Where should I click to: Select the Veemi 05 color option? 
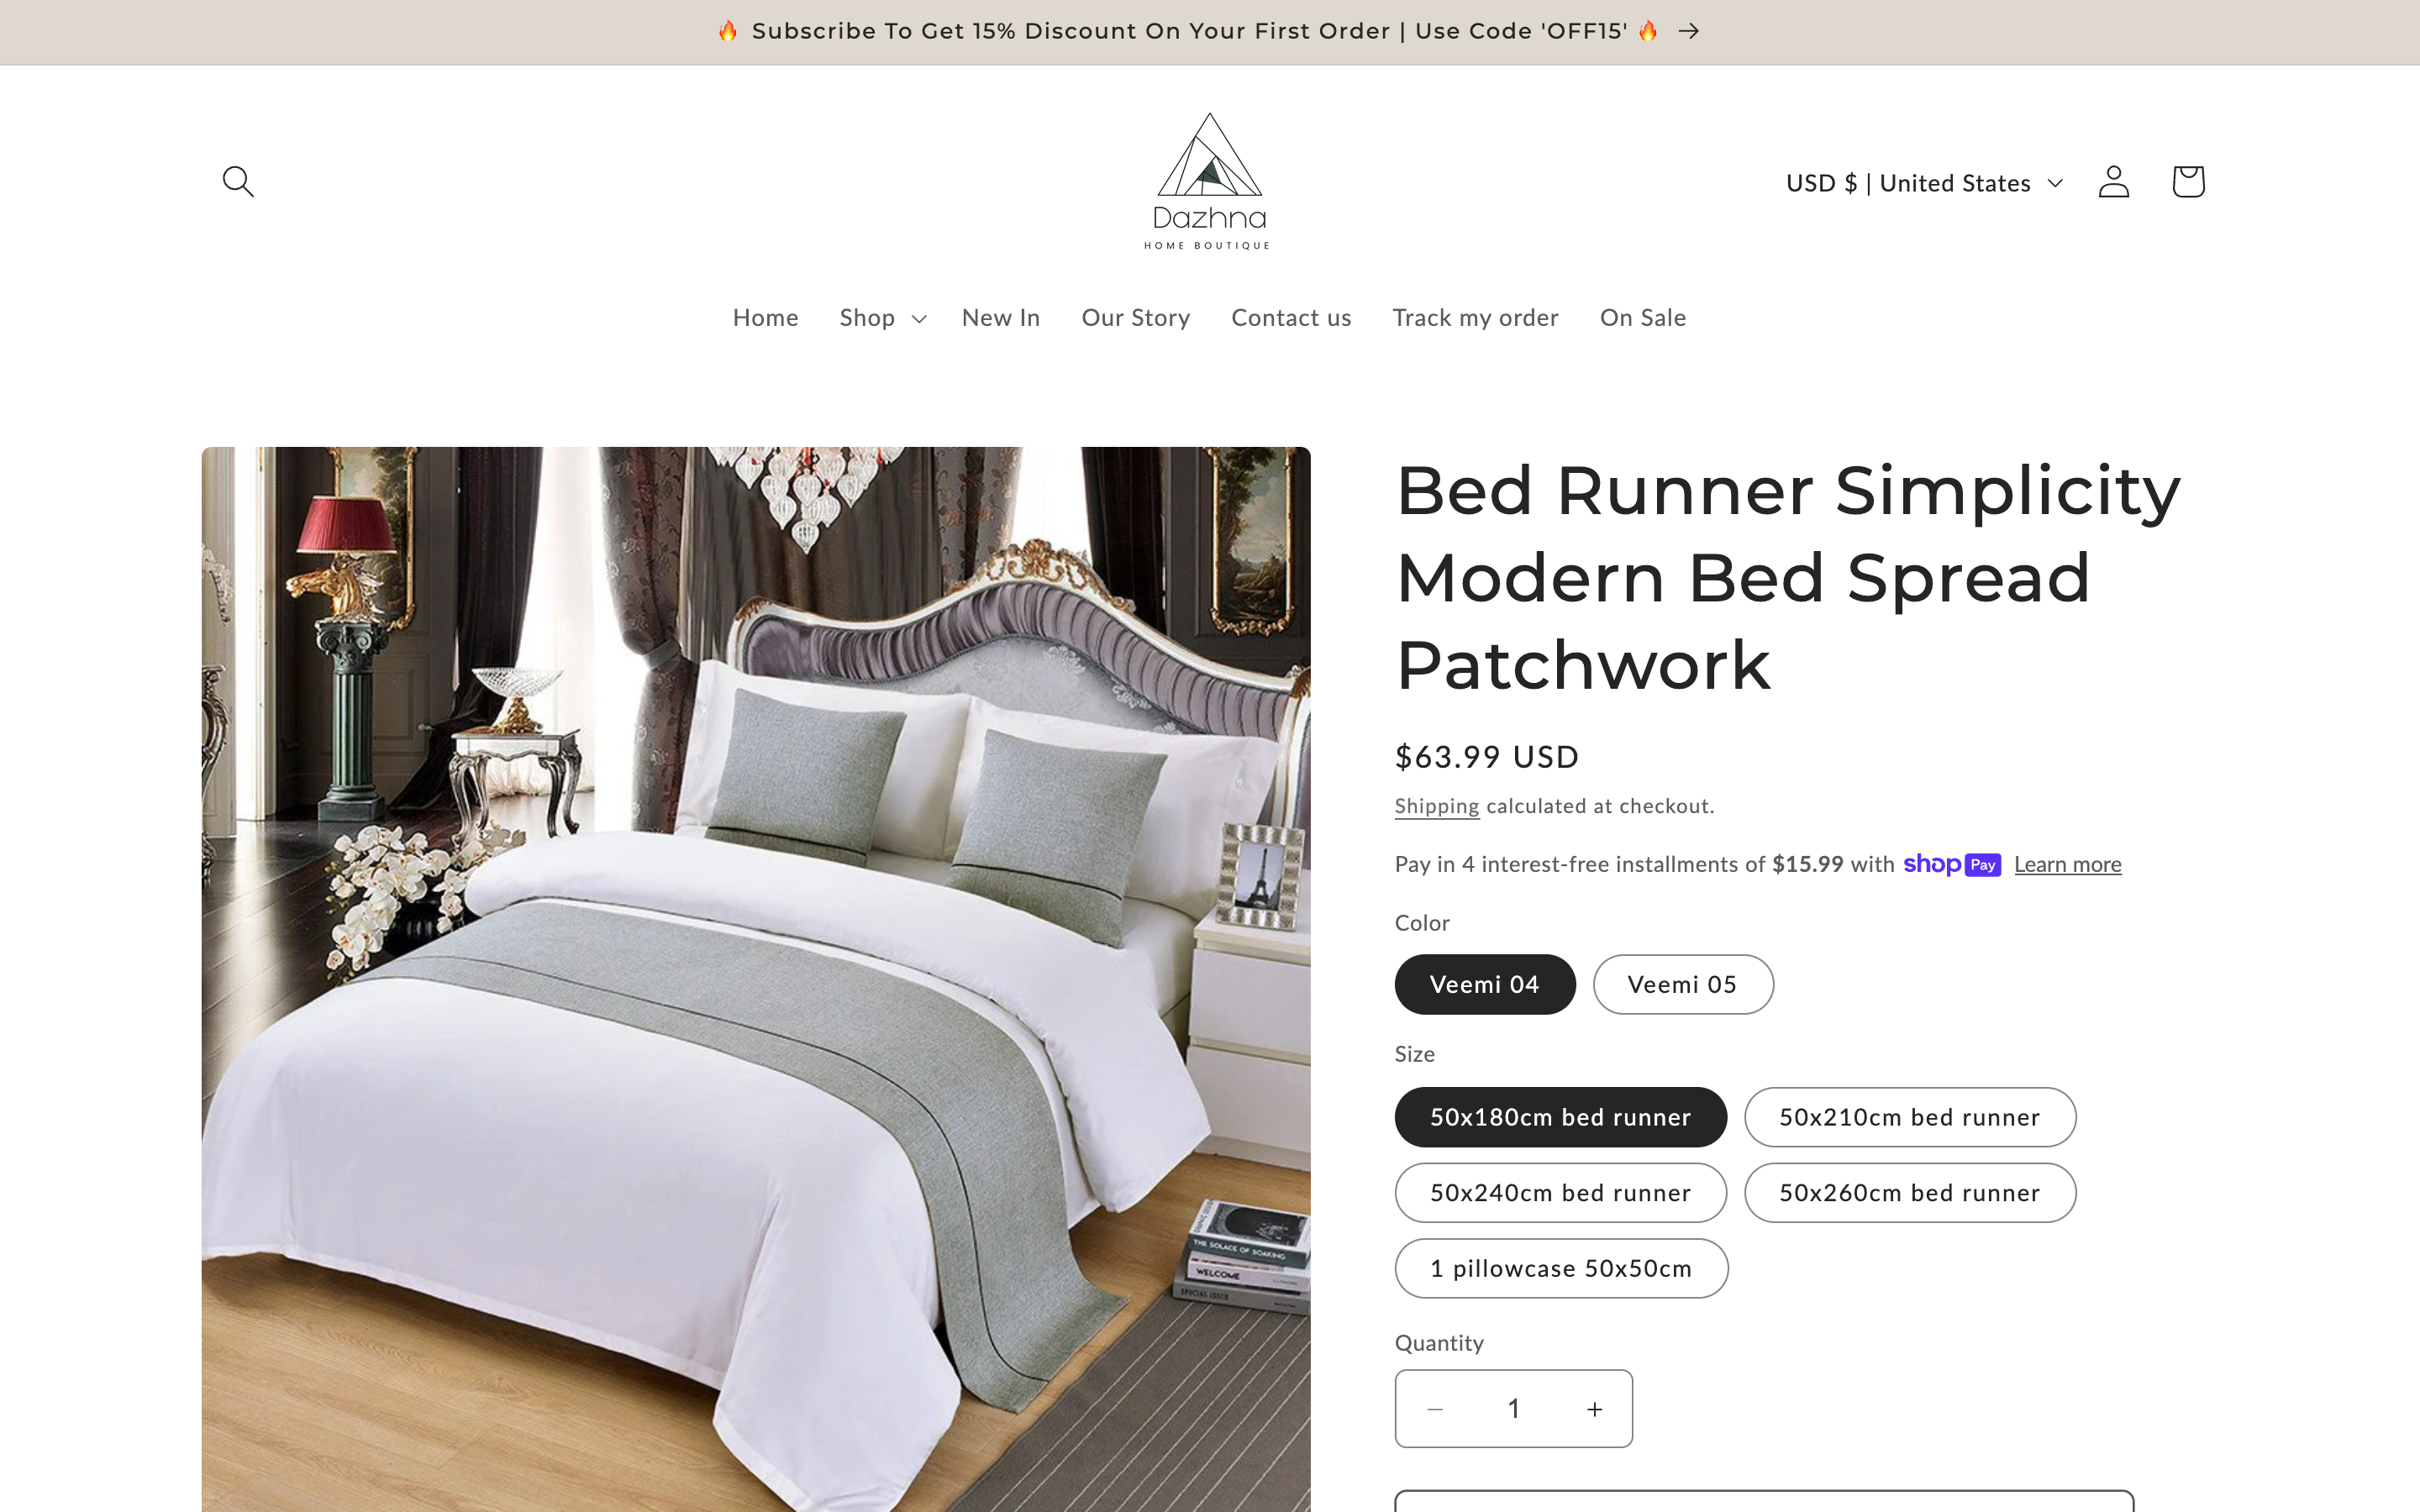point(1683,984)
